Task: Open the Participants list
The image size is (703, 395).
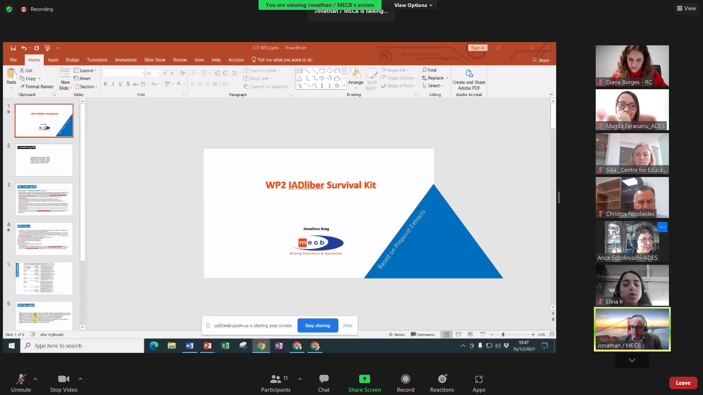Action: coord(275,383)
